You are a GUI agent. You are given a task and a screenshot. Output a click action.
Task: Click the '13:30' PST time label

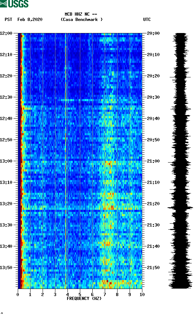tap(6, 225)
